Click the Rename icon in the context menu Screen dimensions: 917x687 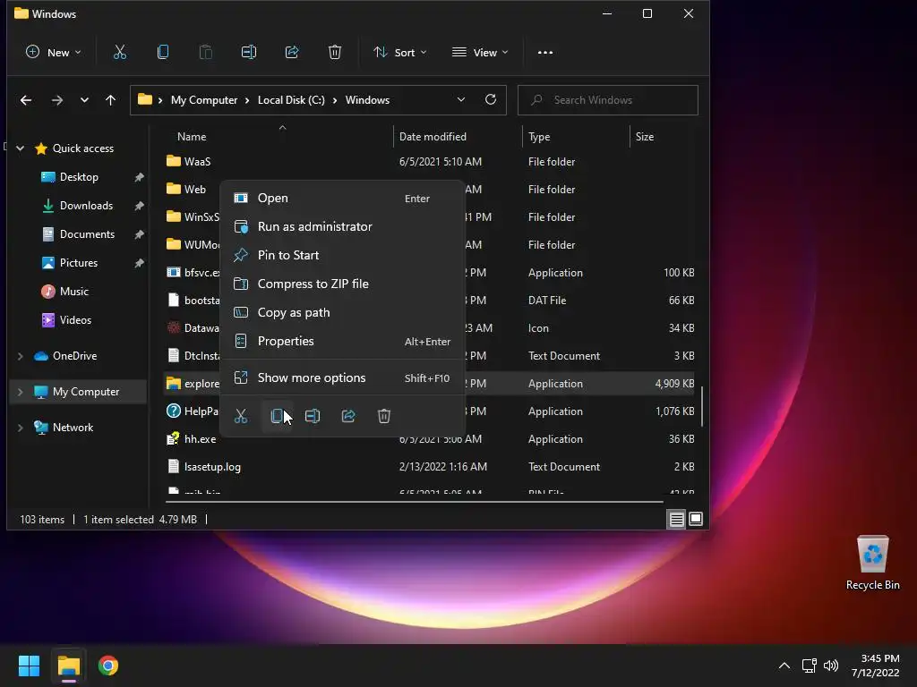pyautogui.click(x=313, y=416)
